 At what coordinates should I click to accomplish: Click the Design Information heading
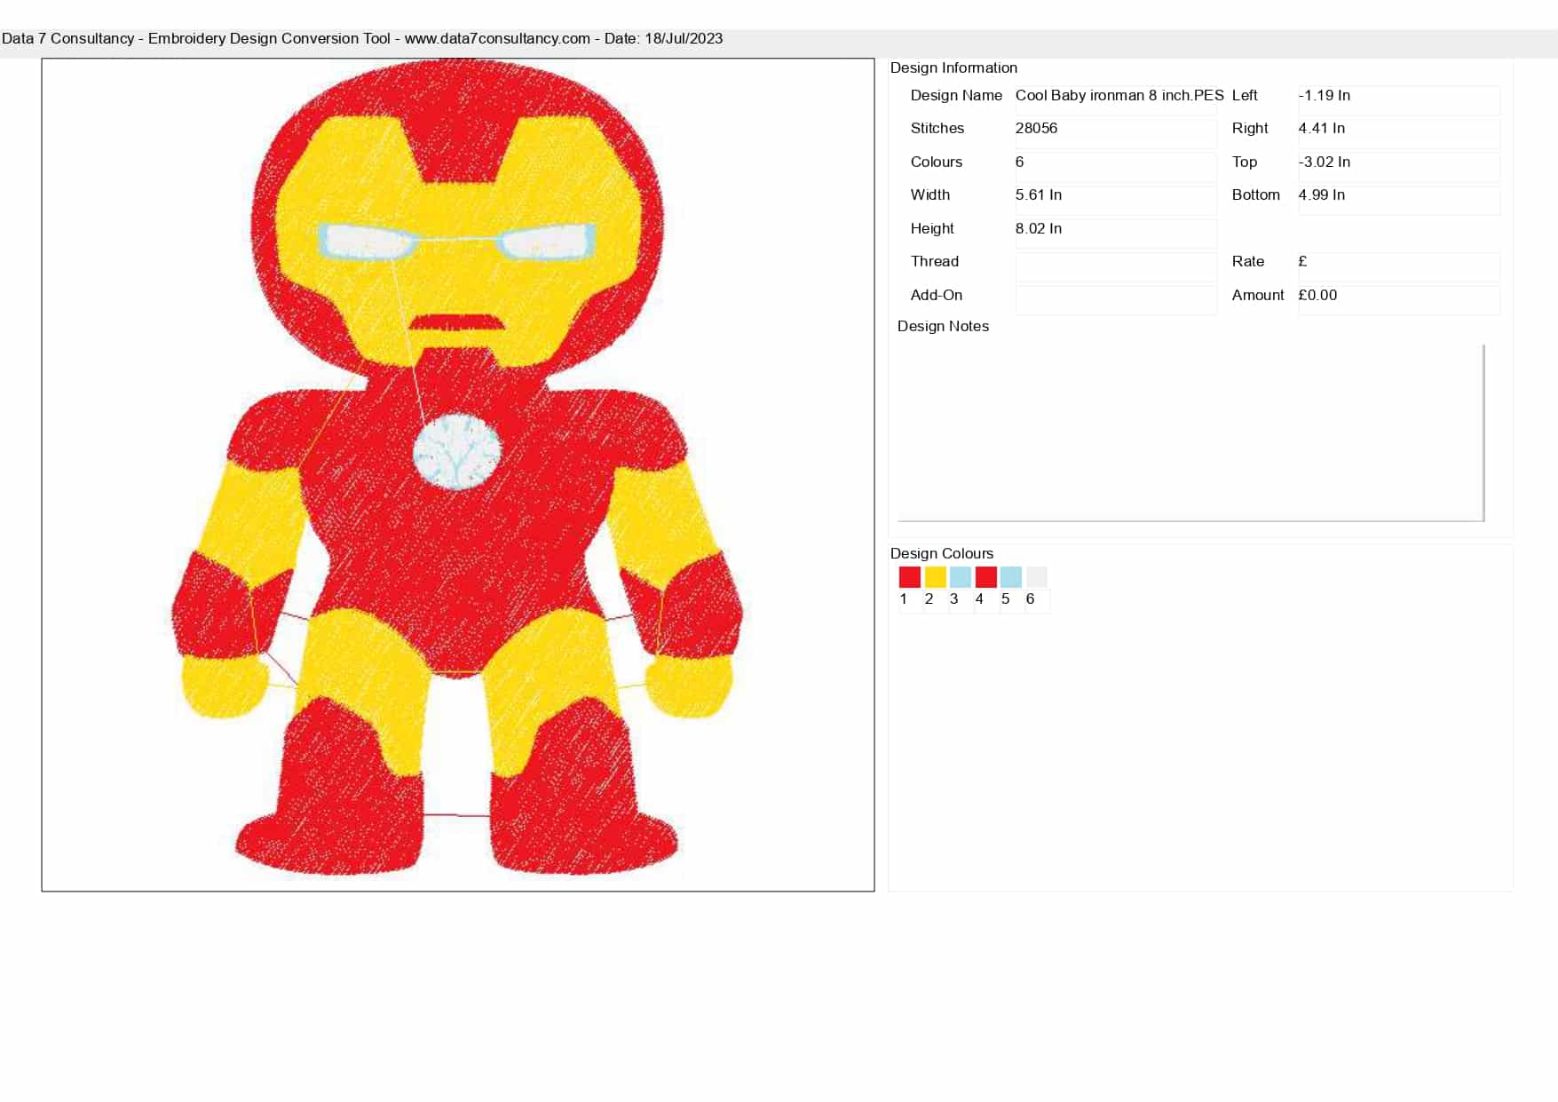(953, 67)
